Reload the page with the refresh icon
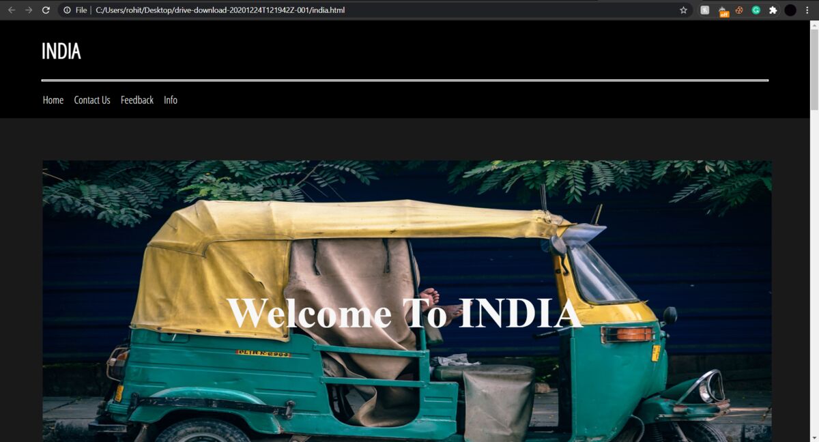The height and width of the screenshot is (442, 819). click(46, 10)
